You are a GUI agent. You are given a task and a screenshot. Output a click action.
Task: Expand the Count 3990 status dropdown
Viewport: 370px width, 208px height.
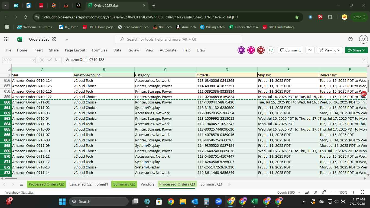[299, 193]
